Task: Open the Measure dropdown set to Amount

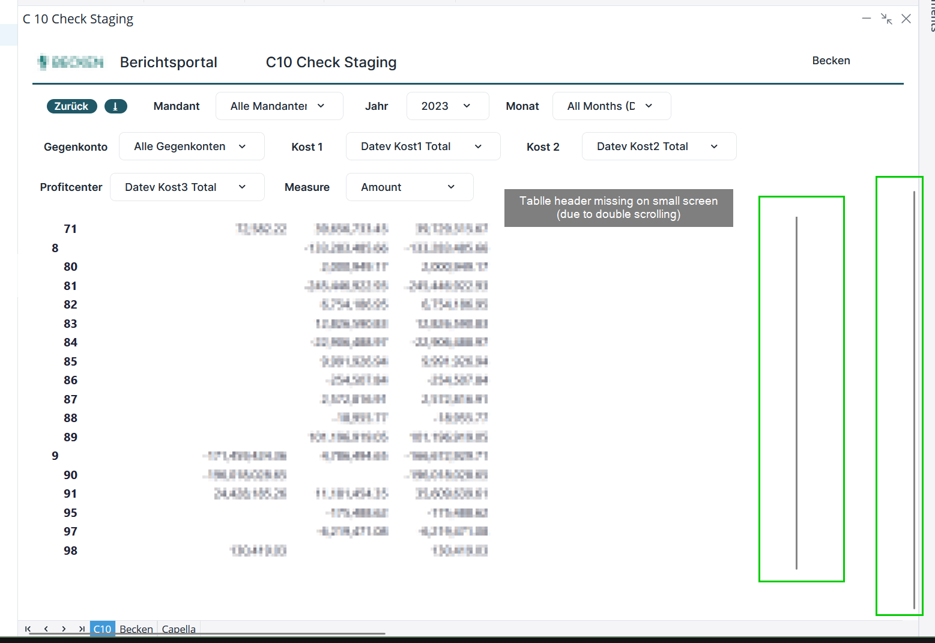Action: click(409, 187)
